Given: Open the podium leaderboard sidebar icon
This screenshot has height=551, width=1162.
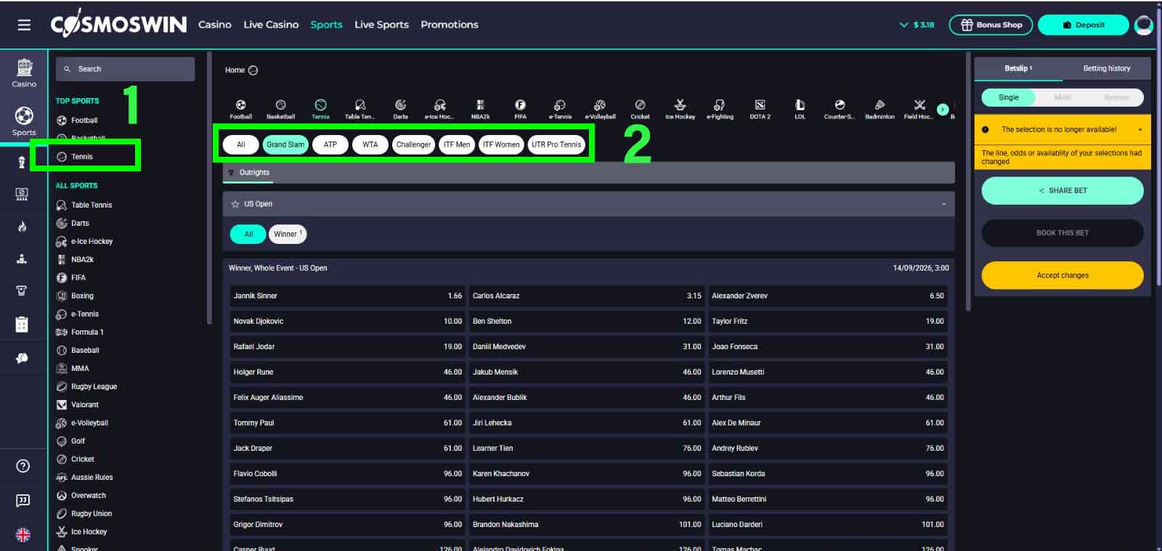Looking at the screenshot, I should click(x=22, y=258).
